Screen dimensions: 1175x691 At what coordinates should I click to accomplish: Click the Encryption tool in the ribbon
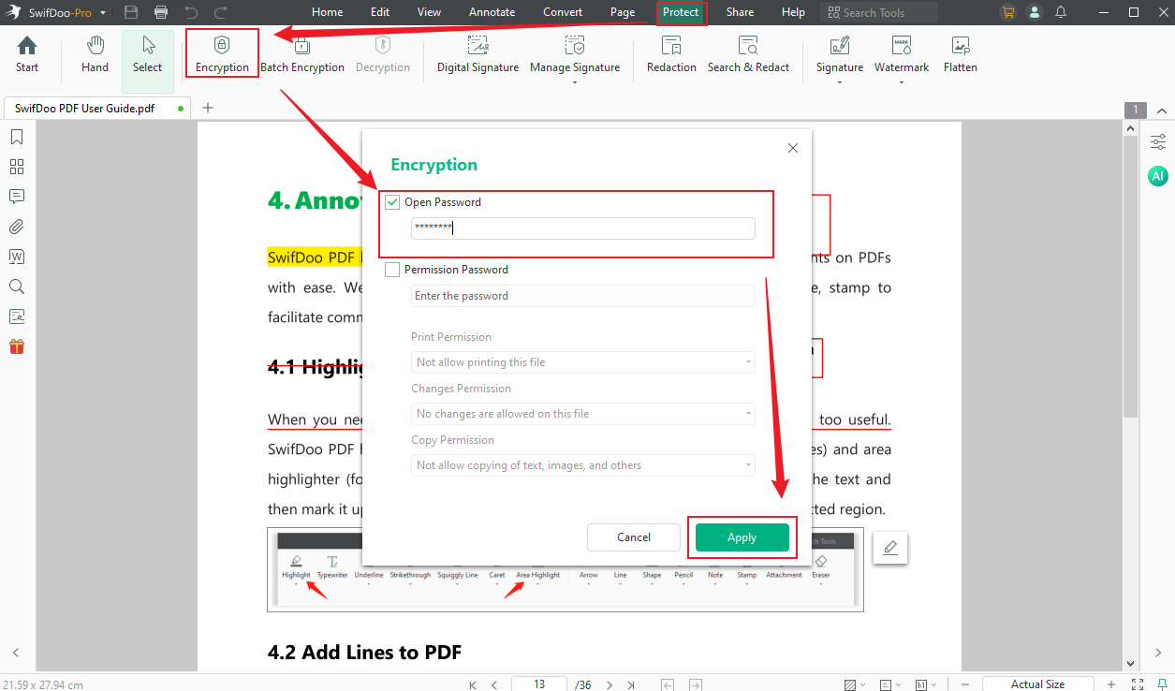[x=222, y=54]
